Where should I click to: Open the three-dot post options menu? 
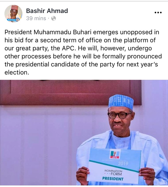(x=158, y=12)
